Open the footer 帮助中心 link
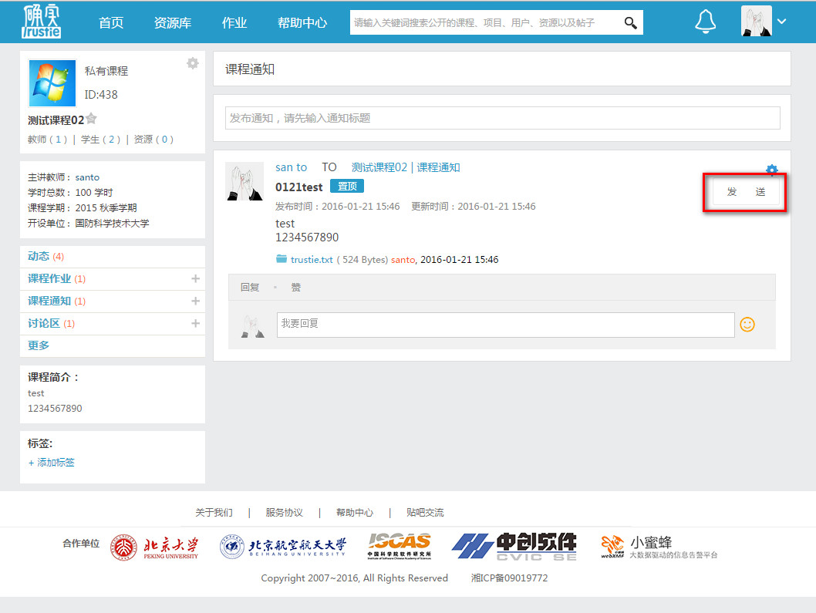 (x=355, y=513)
